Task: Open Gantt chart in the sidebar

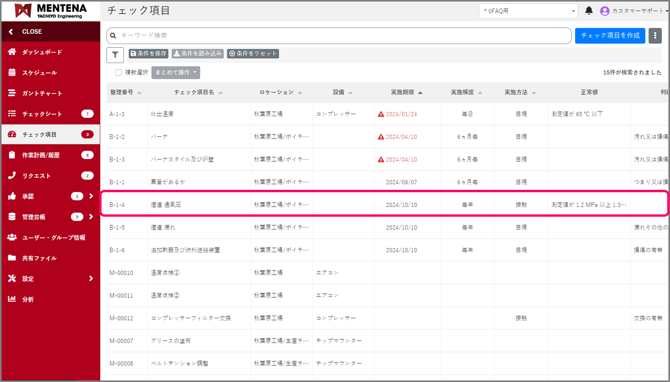Action: coord(42,93)
